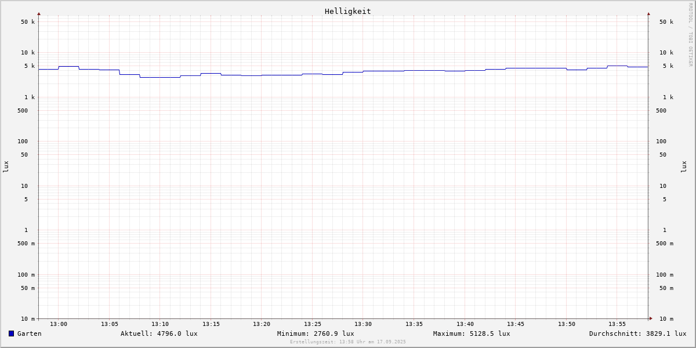This screenshot has width=696, height=348.
Task: Click the RRDTOOL / TOBI OETIKER watermark
Action: [690, 35]
